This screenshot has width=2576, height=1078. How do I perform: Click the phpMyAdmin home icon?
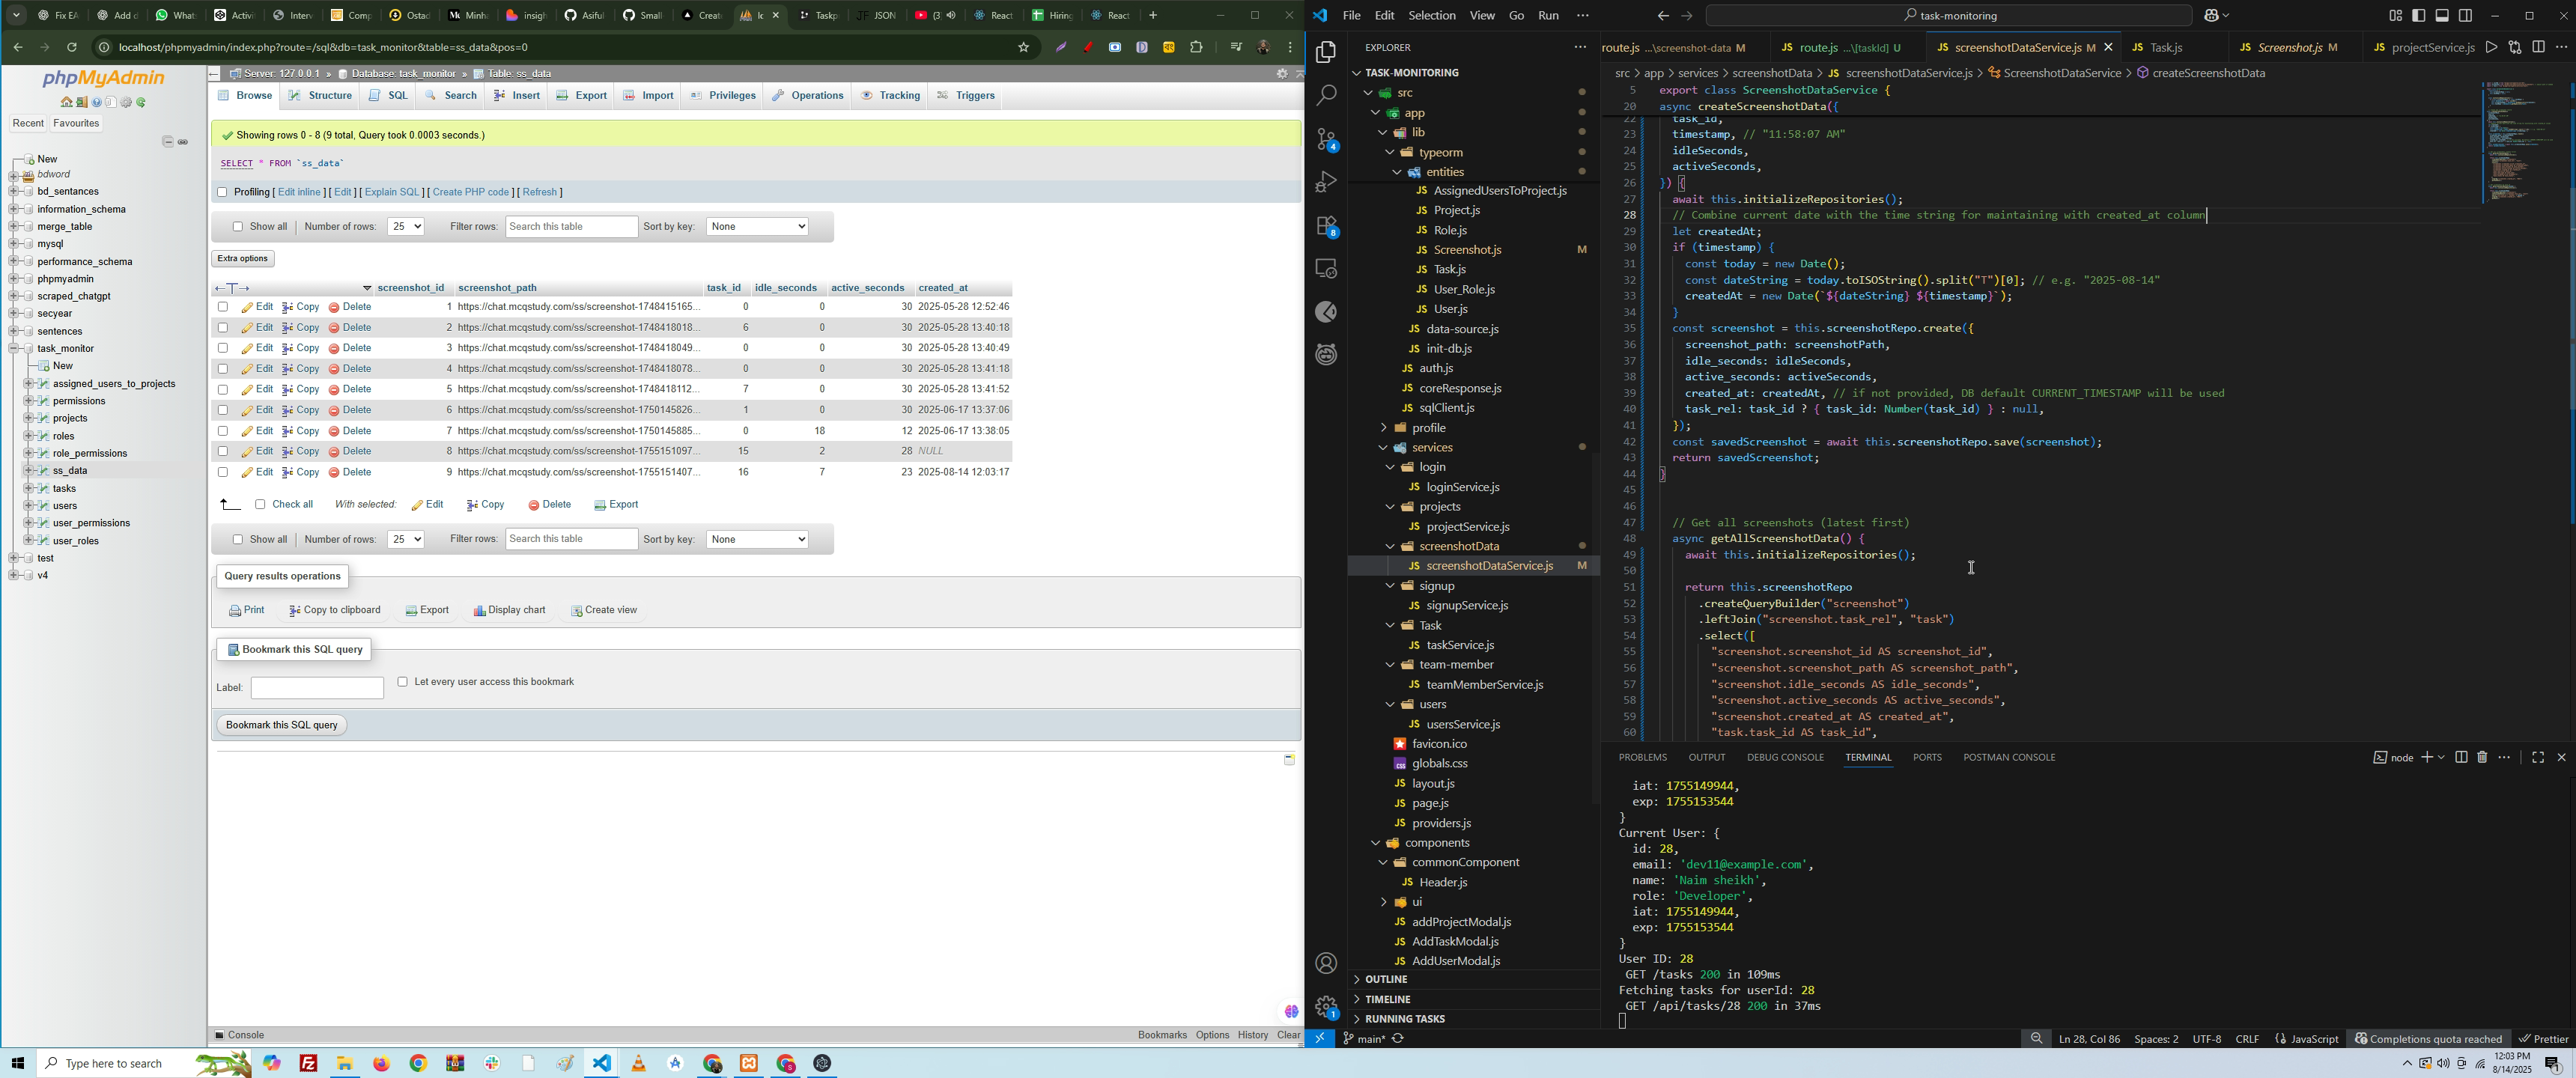66,103
